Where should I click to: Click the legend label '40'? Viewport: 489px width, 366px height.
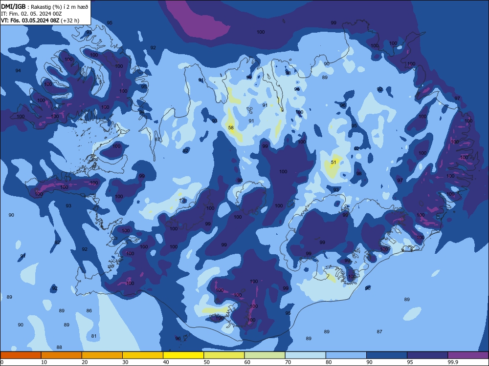pos(166,362)
